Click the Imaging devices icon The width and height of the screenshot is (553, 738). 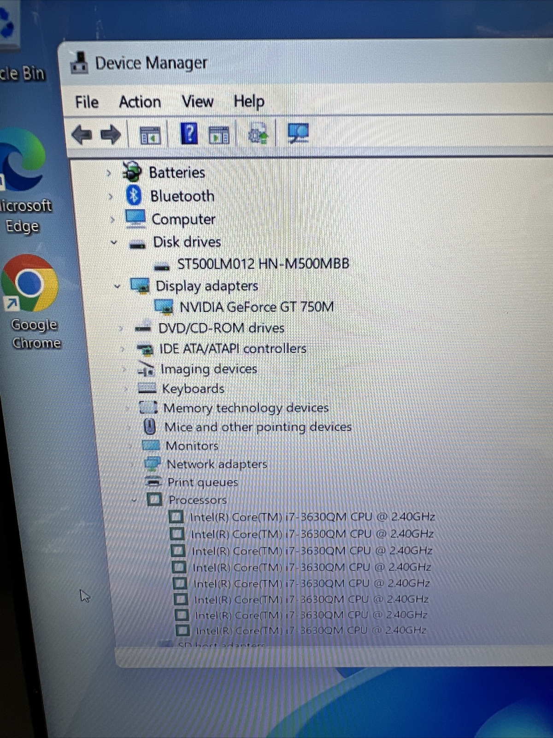[x=146, y=369]
